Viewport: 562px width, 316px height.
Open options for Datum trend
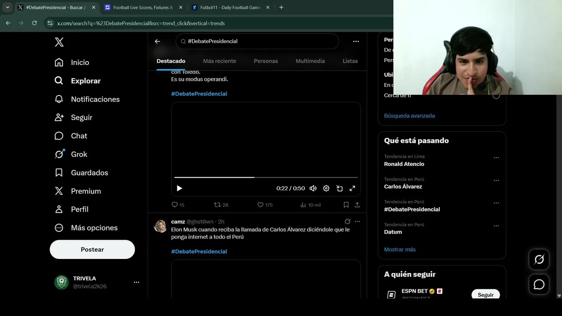click(496, 226)
